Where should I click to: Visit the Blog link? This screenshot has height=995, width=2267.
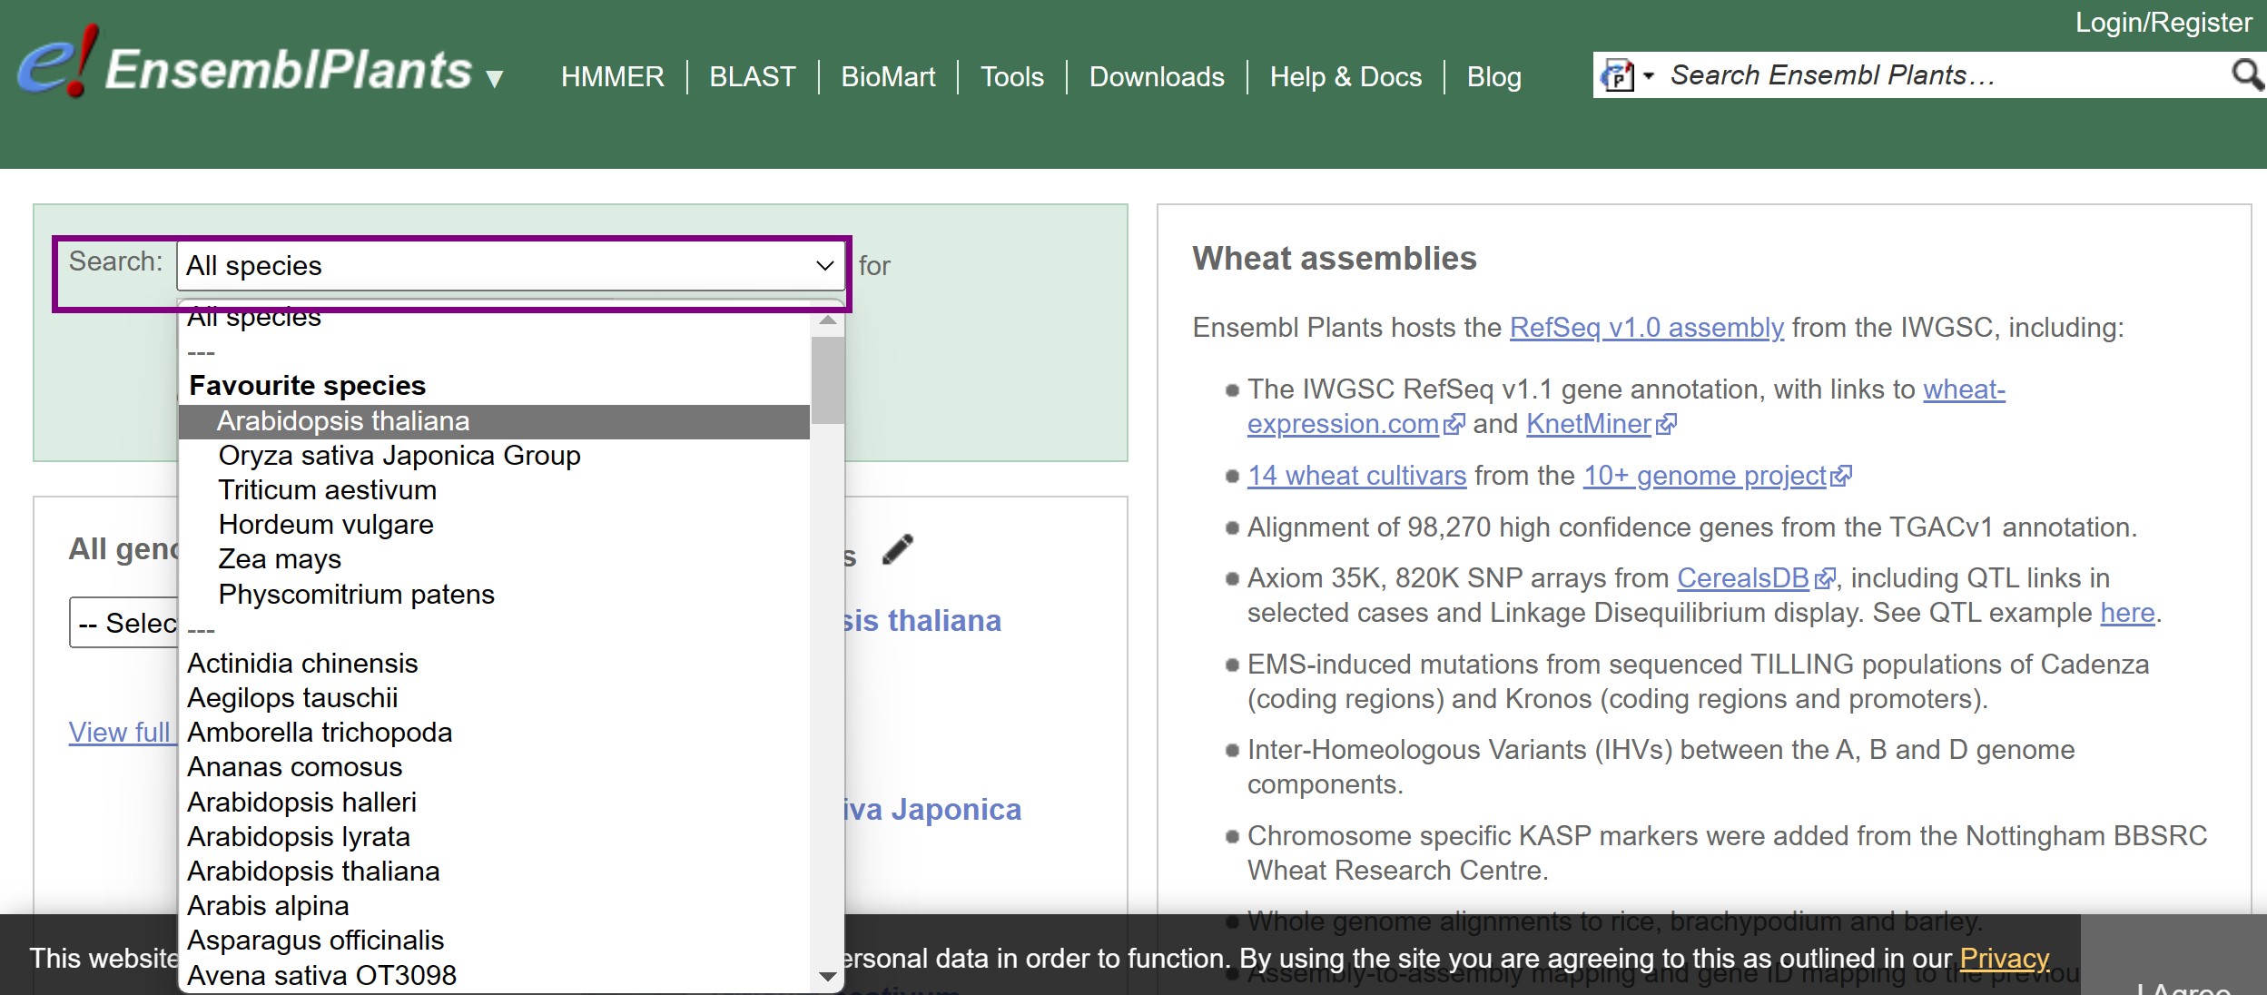(x=1494, y=76)
